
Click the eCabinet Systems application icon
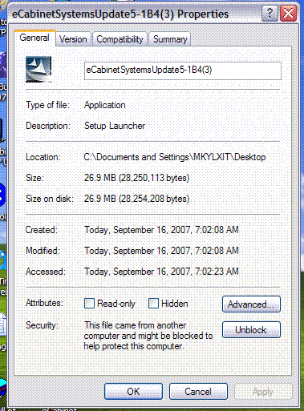[x=39, y=69]
